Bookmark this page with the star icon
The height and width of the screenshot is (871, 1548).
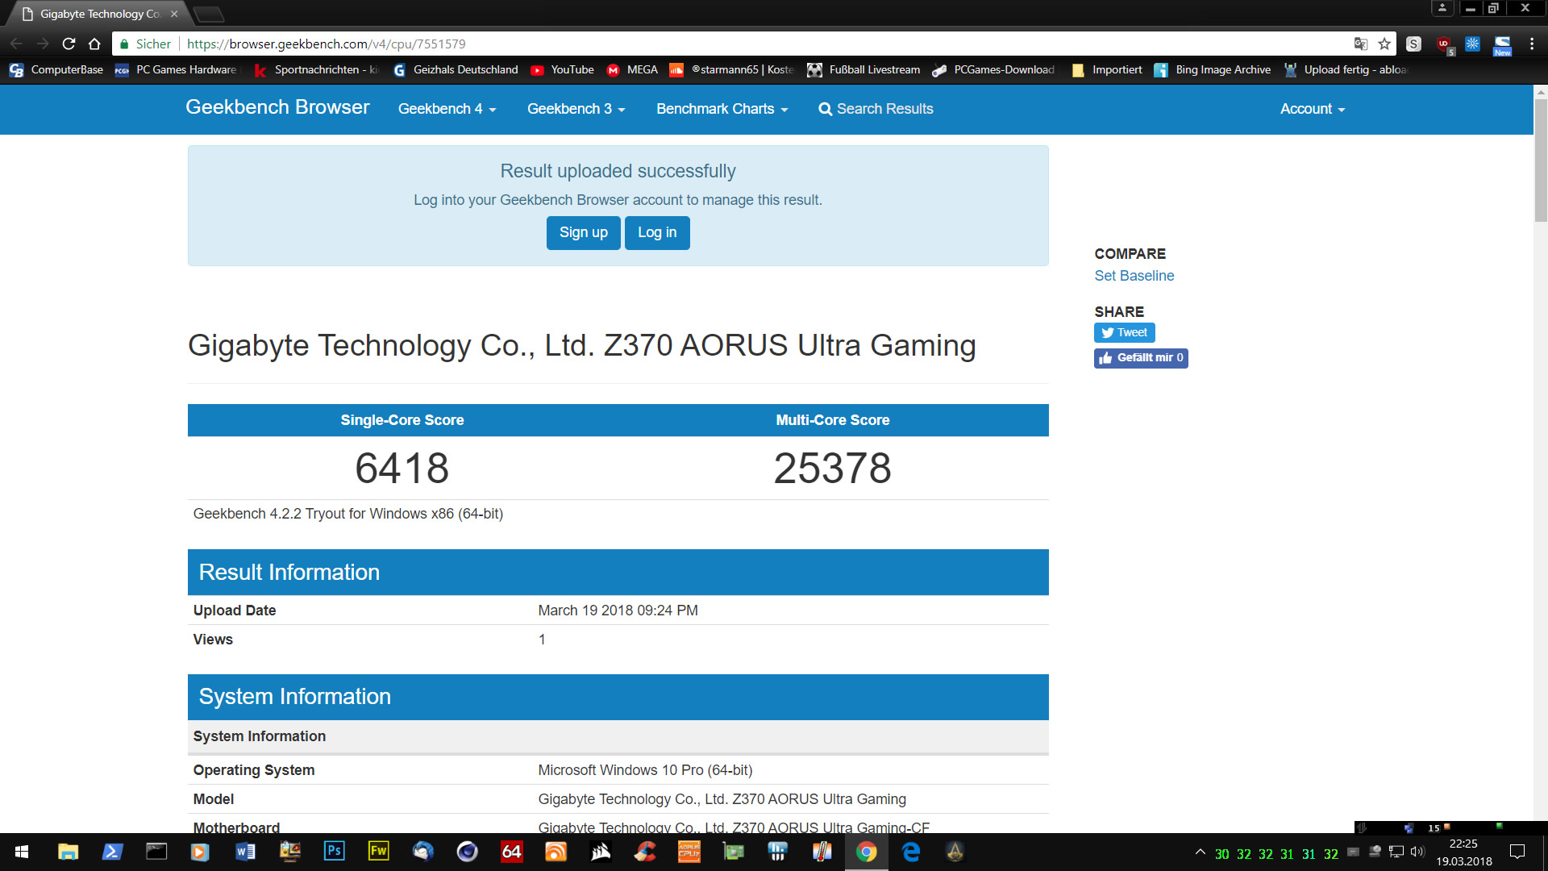tap(1384, 44)
